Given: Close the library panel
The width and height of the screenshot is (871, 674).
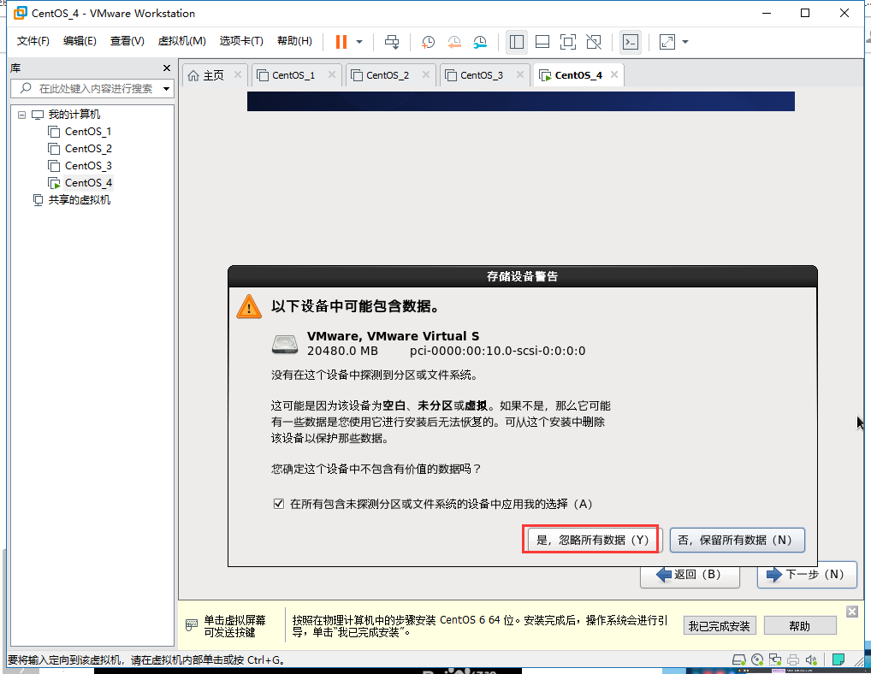Looking at the screenshot, I should click(167, 68).
